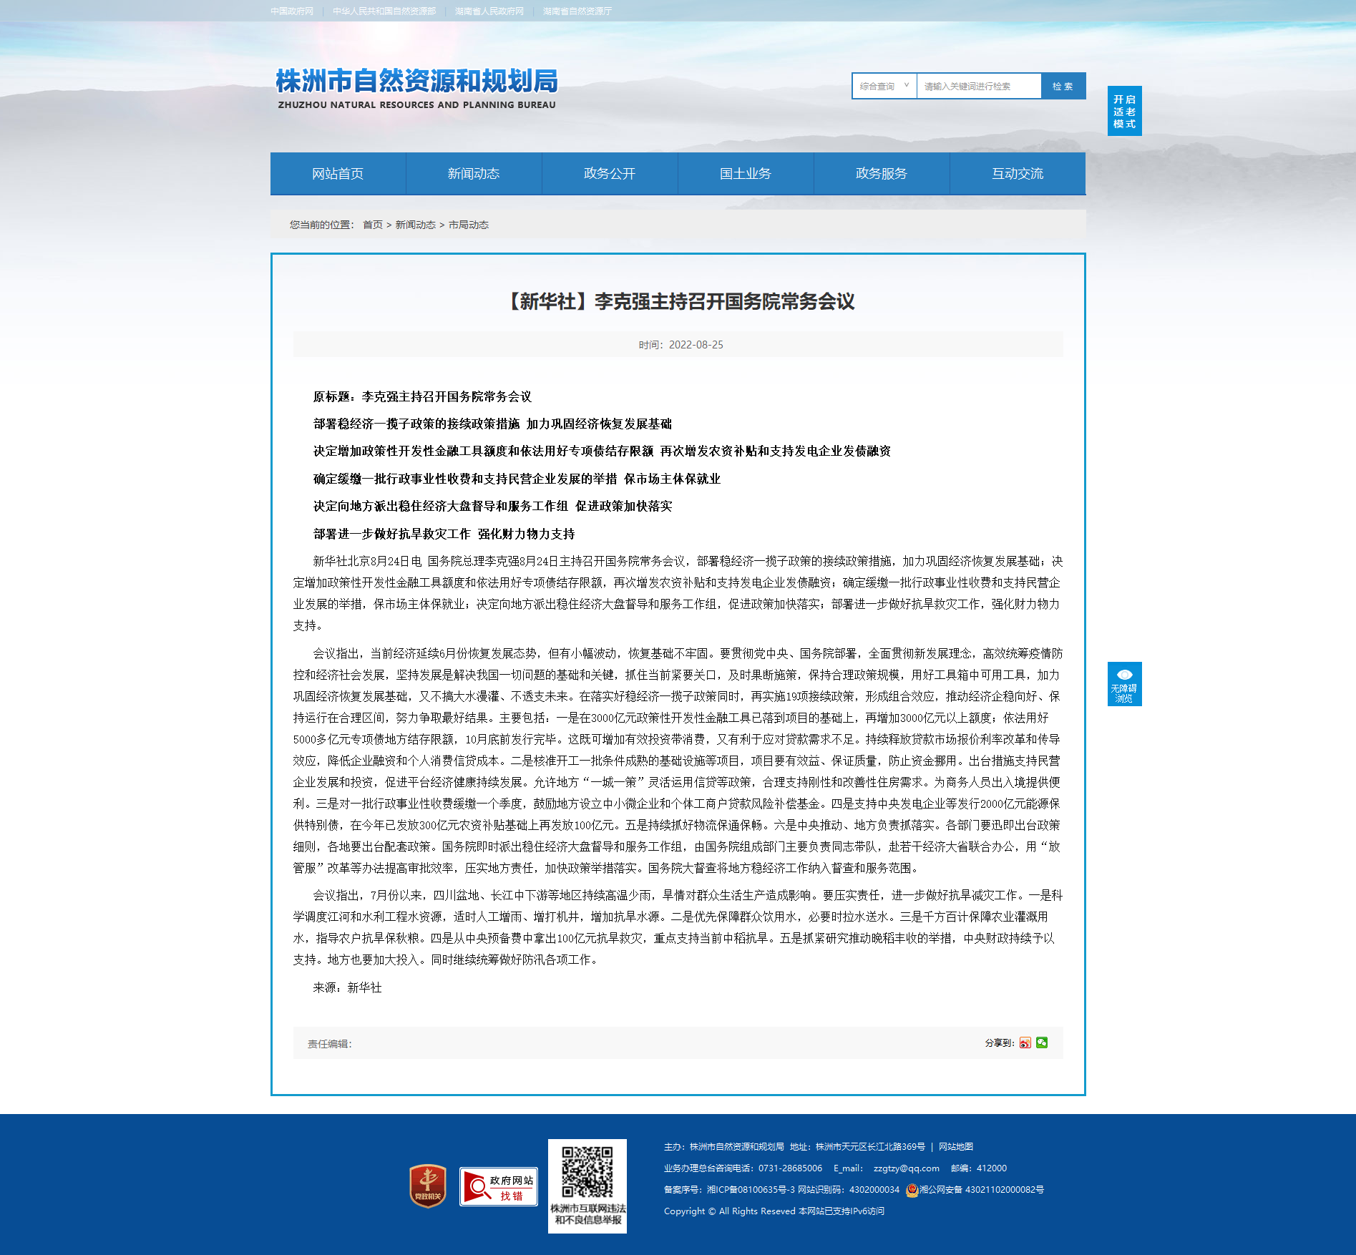Click the 来源：新华社 source line
This screenshot has height=1255, width=1356.
[347, 987]
